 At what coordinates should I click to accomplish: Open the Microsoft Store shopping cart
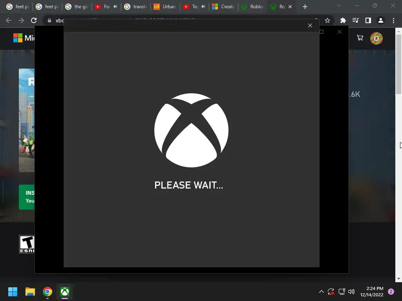(x=360, y=38)
